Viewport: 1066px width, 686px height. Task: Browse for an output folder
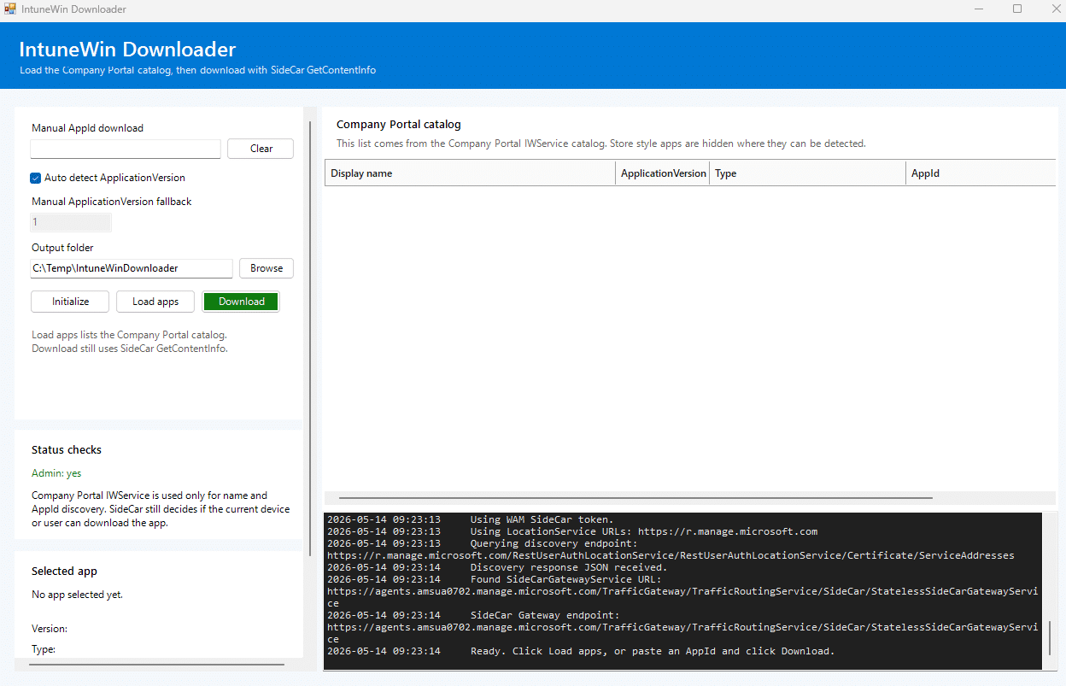point(266,268)
